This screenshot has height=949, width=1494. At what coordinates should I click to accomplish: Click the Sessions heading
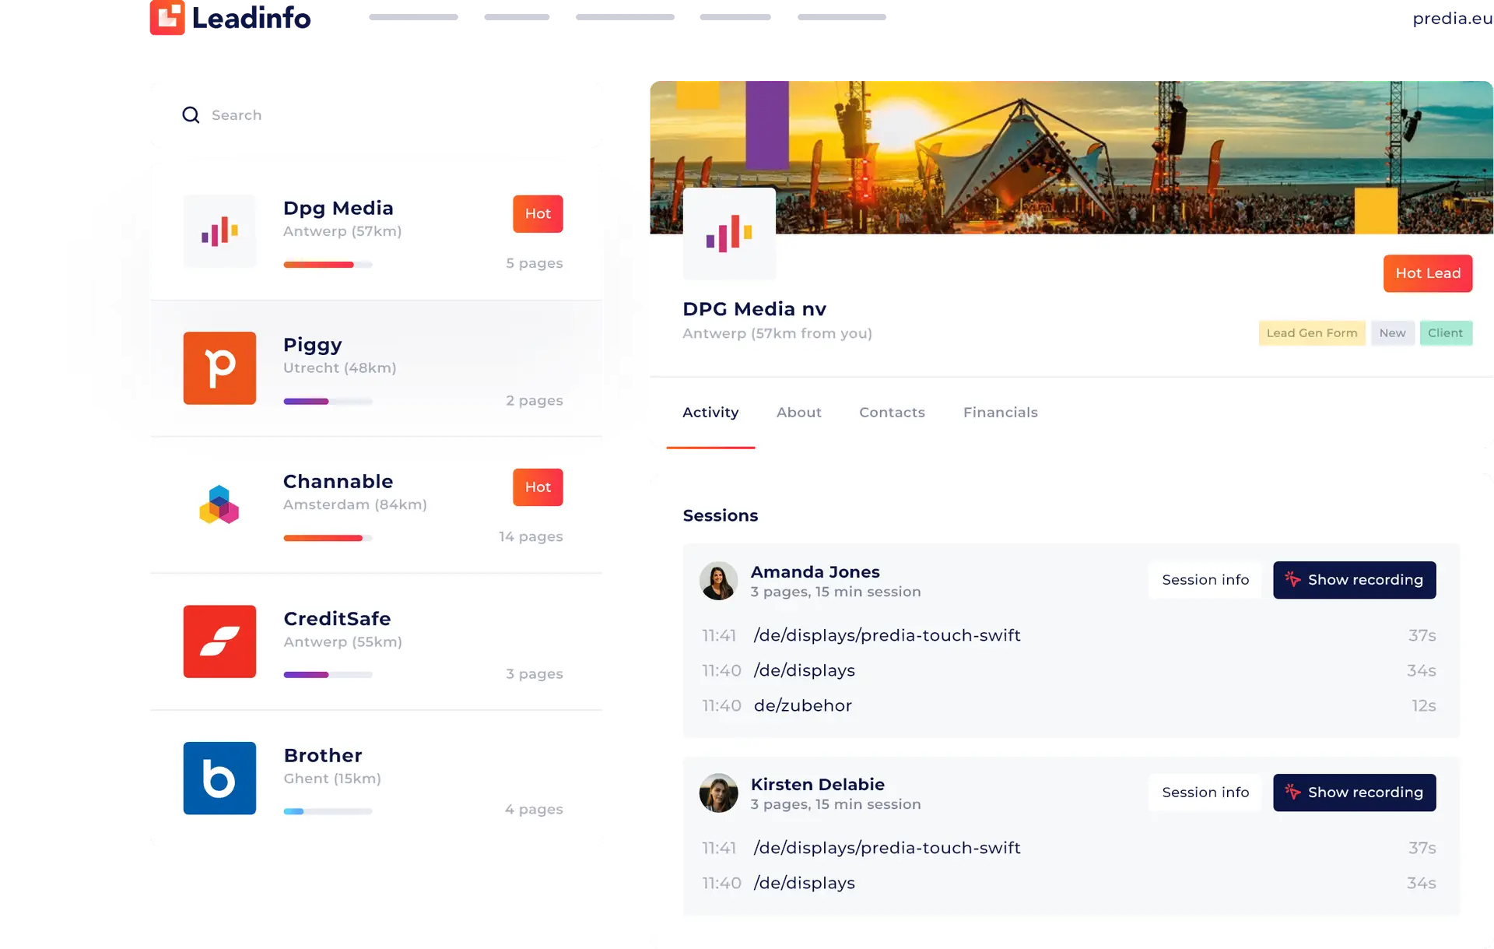(x=721, y=515)
